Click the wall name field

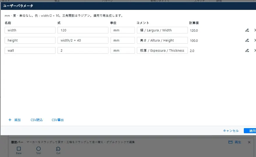(x=30, y=50)
